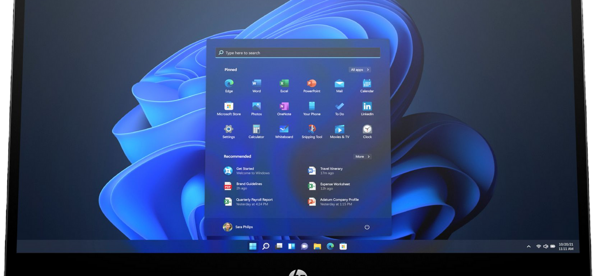
Task: Open File Explorer from the taskbar
Action: (317, 246)
